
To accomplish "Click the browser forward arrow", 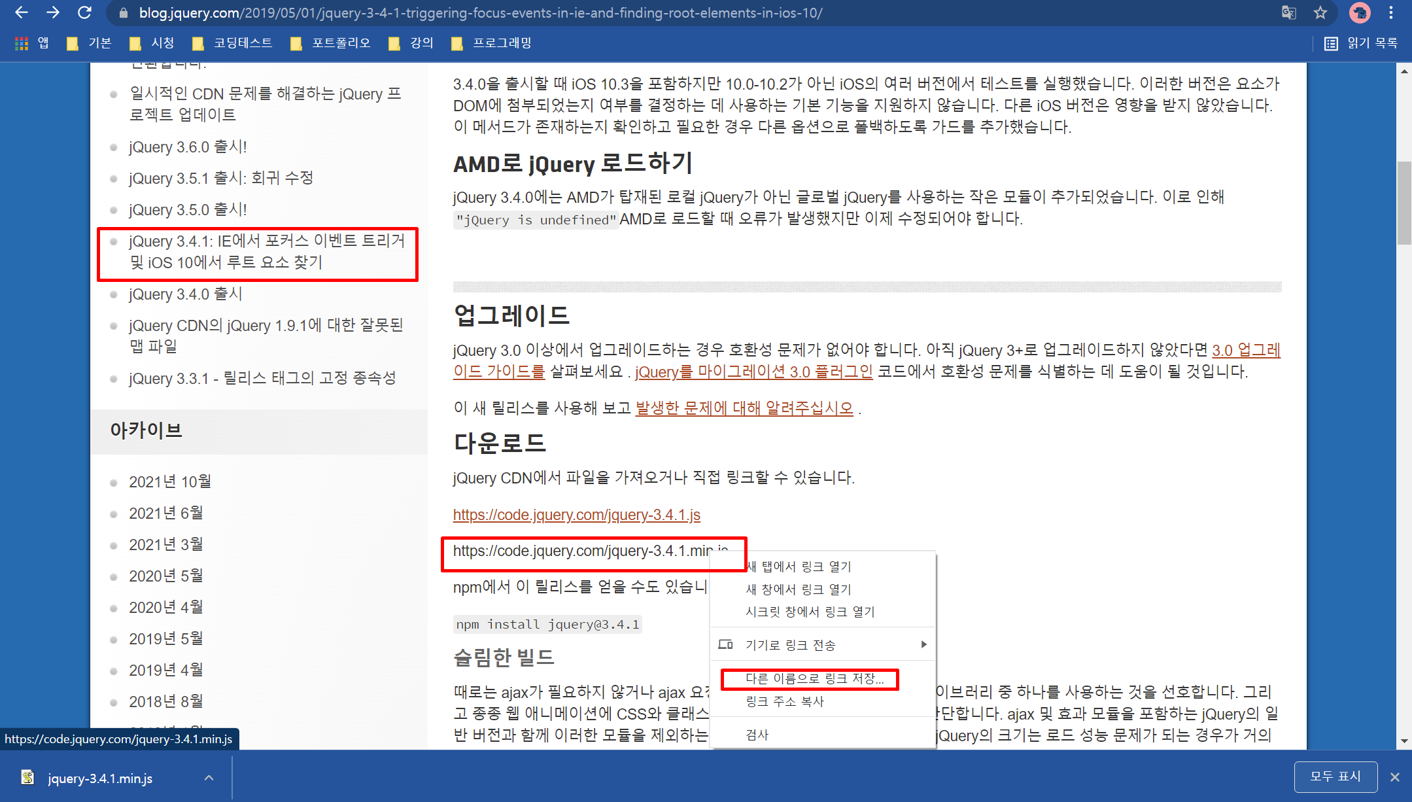I will [53, 12].
